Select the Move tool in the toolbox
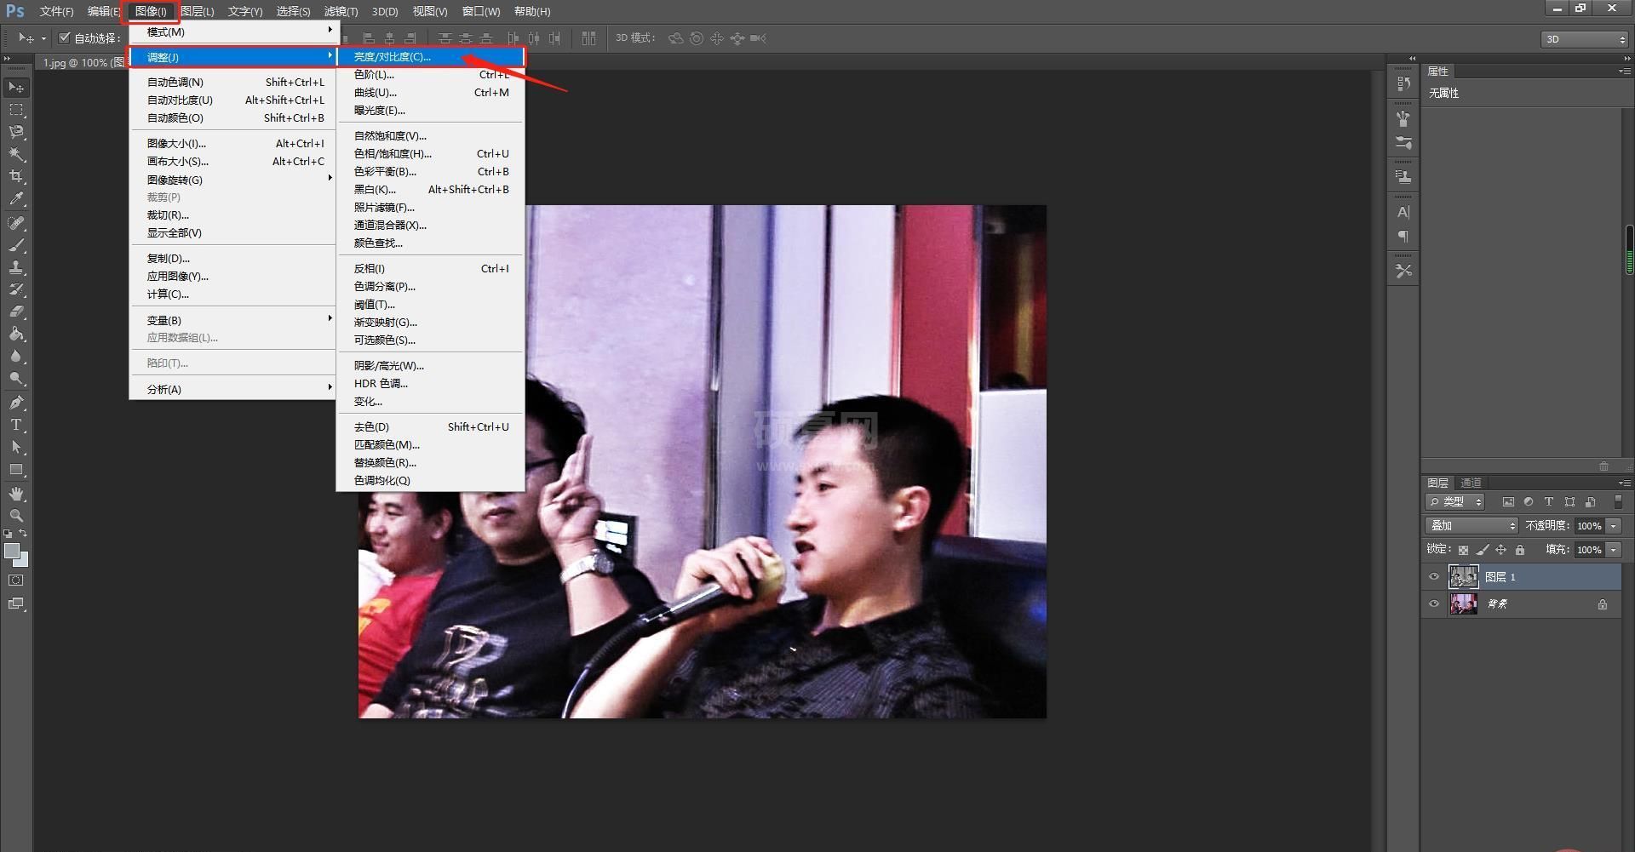The width and height of the screenshot is (1635, 852). (16, 88)
